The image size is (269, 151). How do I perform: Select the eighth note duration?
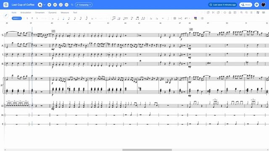tap(69, 18)
